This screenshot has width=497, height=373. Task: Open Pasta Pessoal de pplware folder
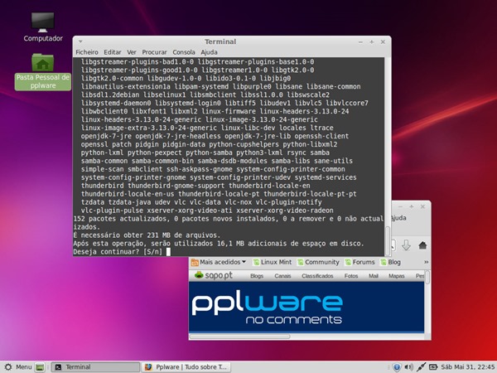click(43, 71)
